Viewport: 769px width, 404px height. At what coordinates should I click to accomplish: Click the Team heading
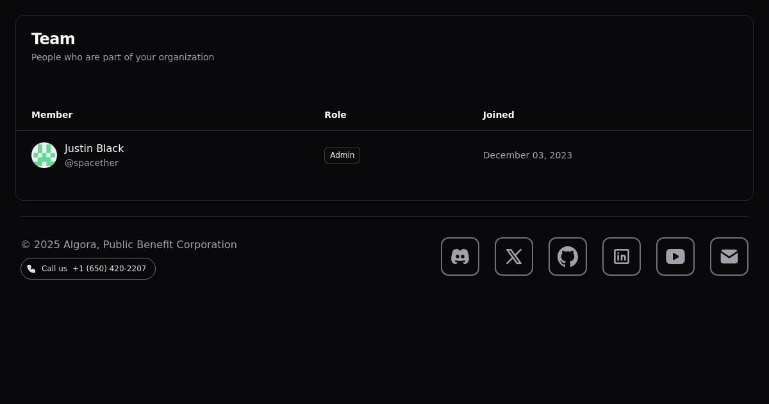pyautogui.click(x=53, y=39)
